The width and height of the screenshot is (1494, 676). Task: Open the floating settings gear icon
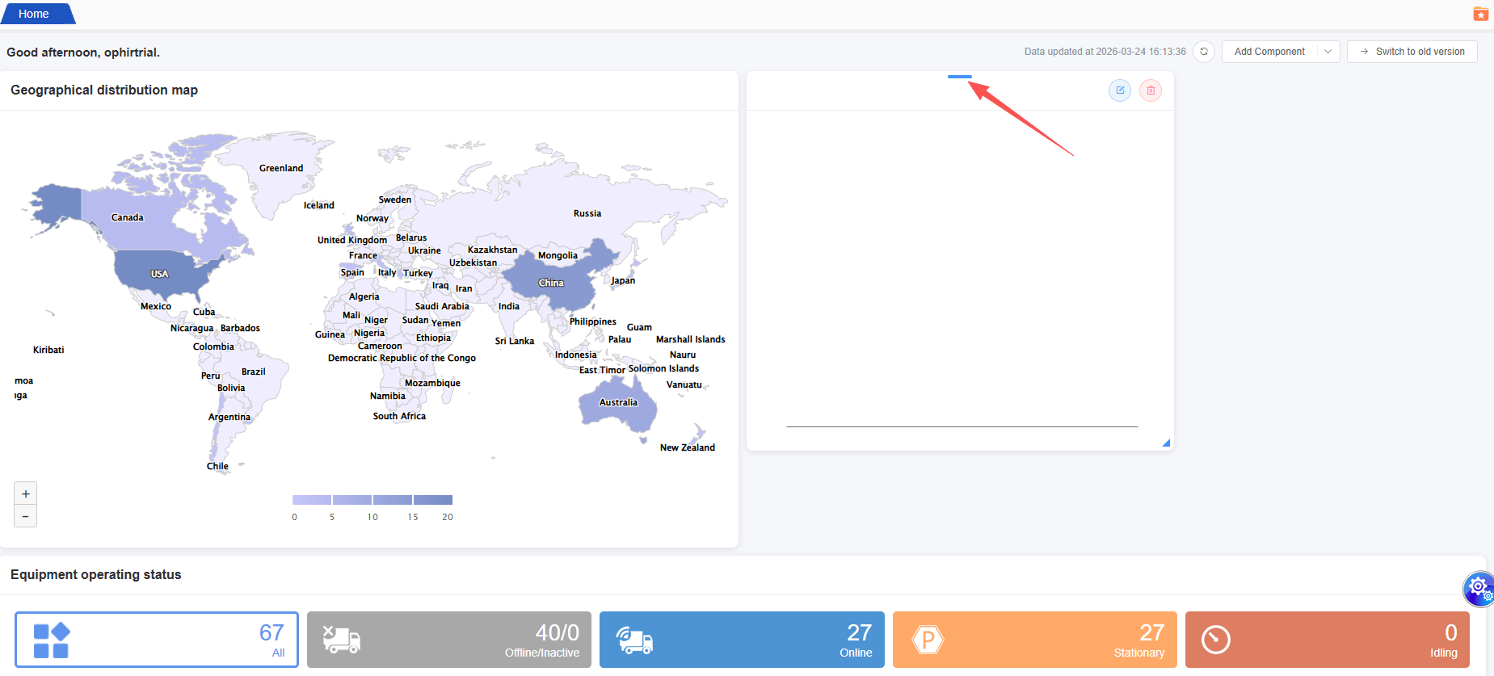(x=1479, y=587)
